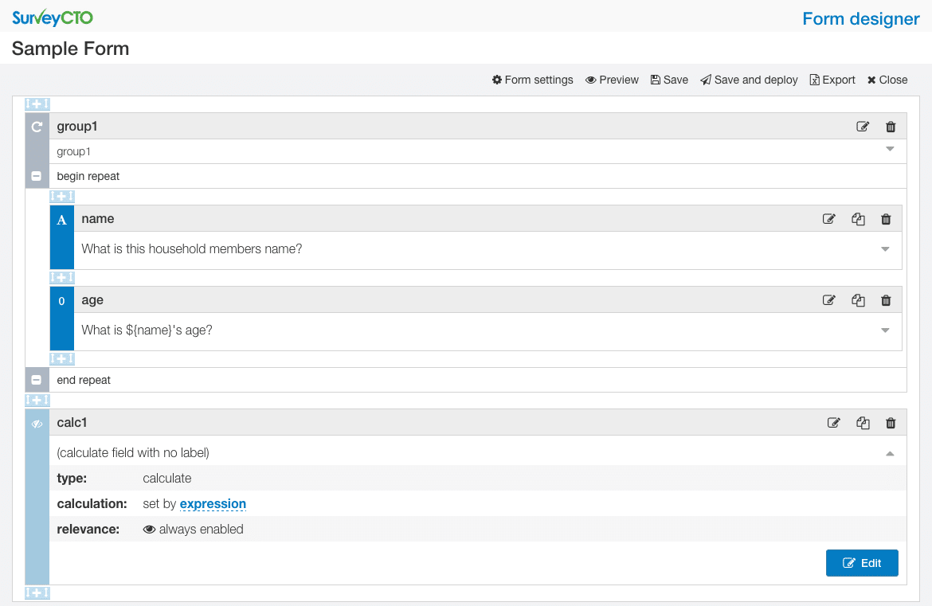Click '(calculate field with no label)' text
The height and width of the screenshot is (606, 932).
coord(133,453)
